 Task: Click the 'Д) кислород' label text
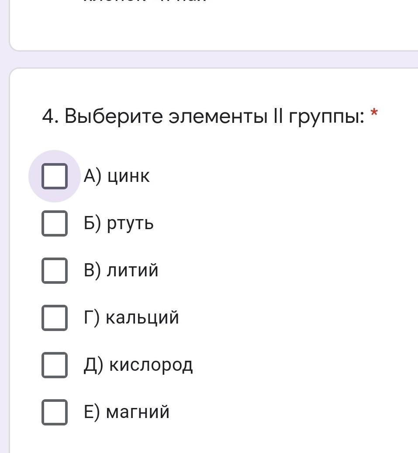[138, 365]
